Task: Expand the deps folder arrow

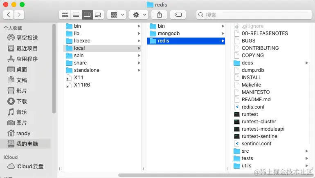Action: click(x=306, y=63)
